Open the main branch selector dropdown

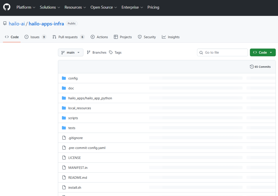click(71, 52)
